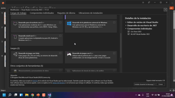Open the taskbar Search icon
The image size is (175, 98).
coord(10,95)
